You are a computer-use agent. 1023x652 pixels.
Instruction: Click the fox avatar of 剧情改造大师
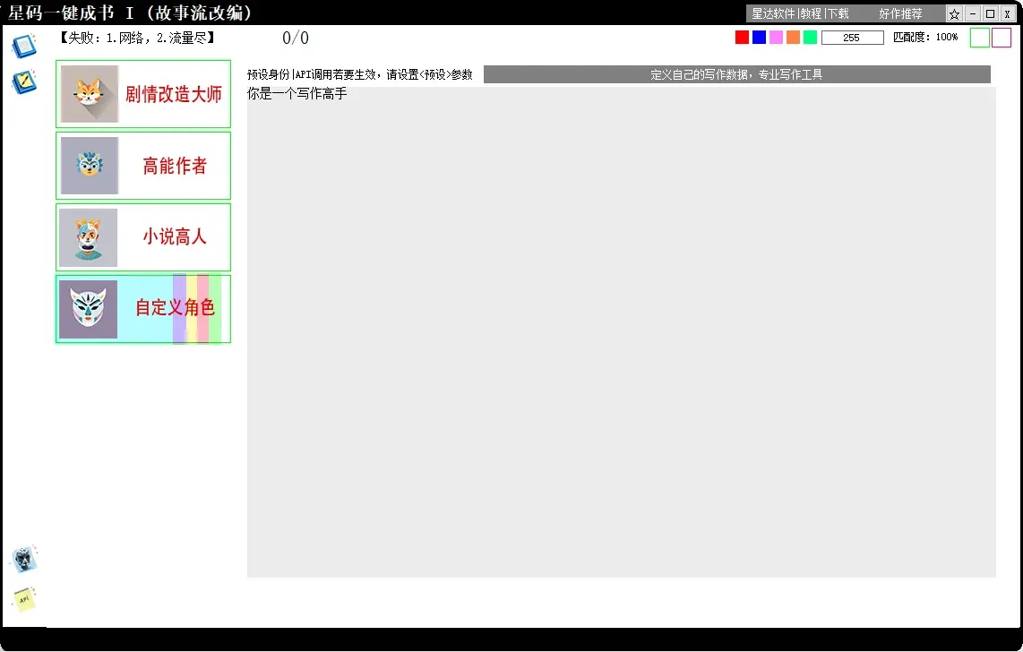(89, 94)
